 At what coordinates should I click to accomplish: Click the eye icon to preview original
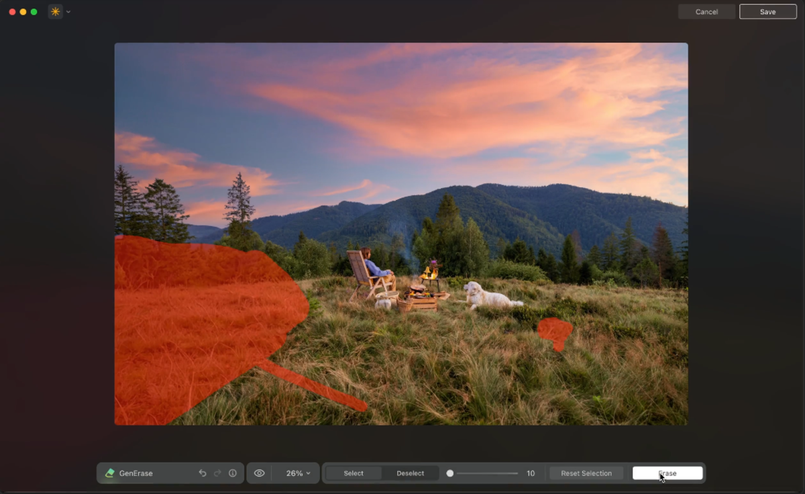click(260, 473)
